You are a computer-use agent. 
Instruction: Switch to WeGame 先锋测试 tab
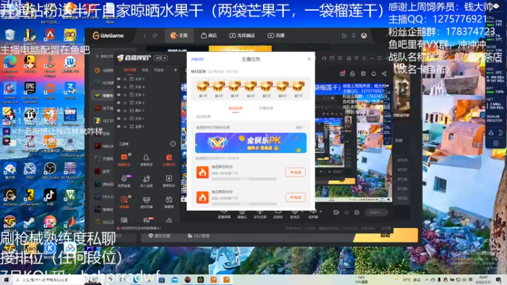pyautogui.click(x=242, y=35)
